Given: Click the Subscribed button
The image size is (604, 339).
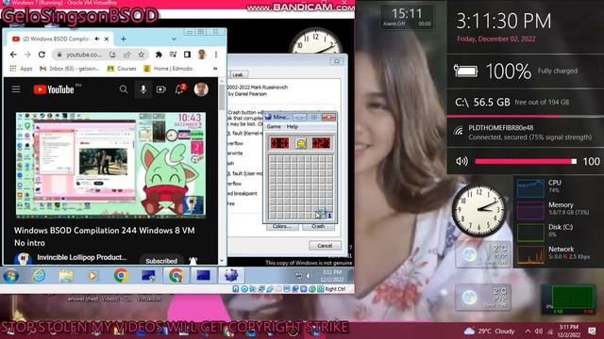Looking at the screenshot, I should [161, 261].
